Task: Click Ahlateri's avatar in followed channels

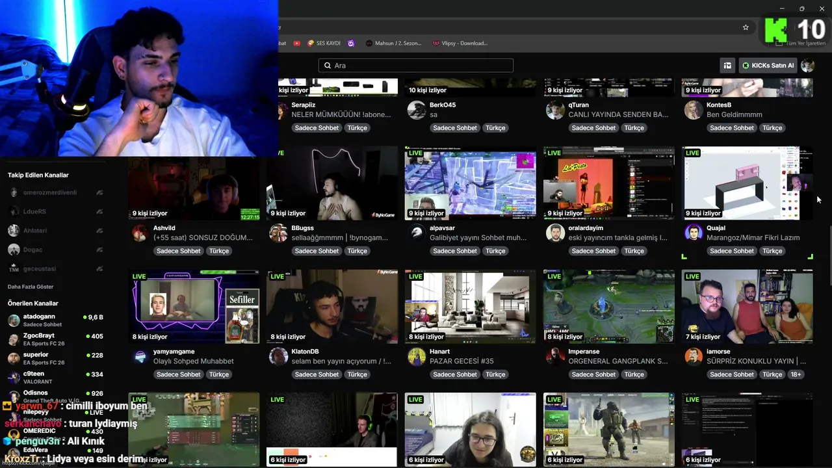Action: (x=14, y=231)
